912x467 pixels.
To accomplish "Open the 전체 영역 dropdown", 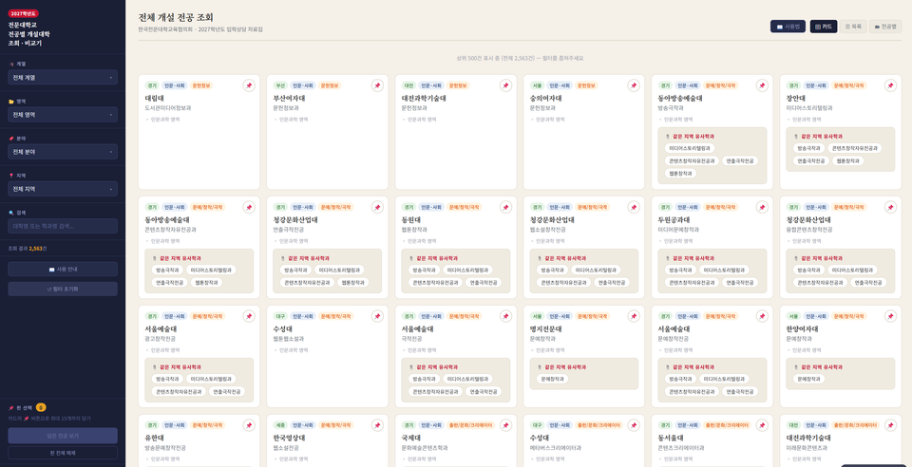I will coord(63,115).
